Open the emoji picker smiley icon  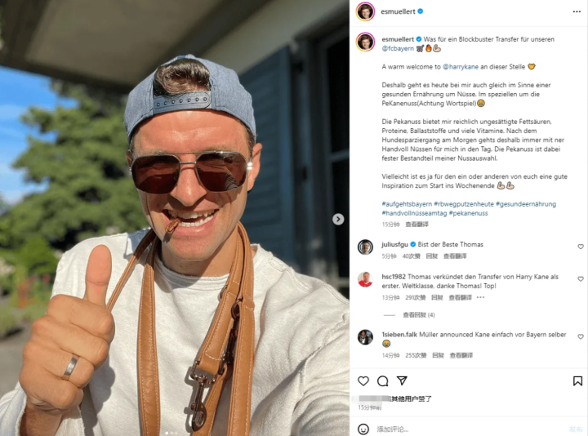363,429
